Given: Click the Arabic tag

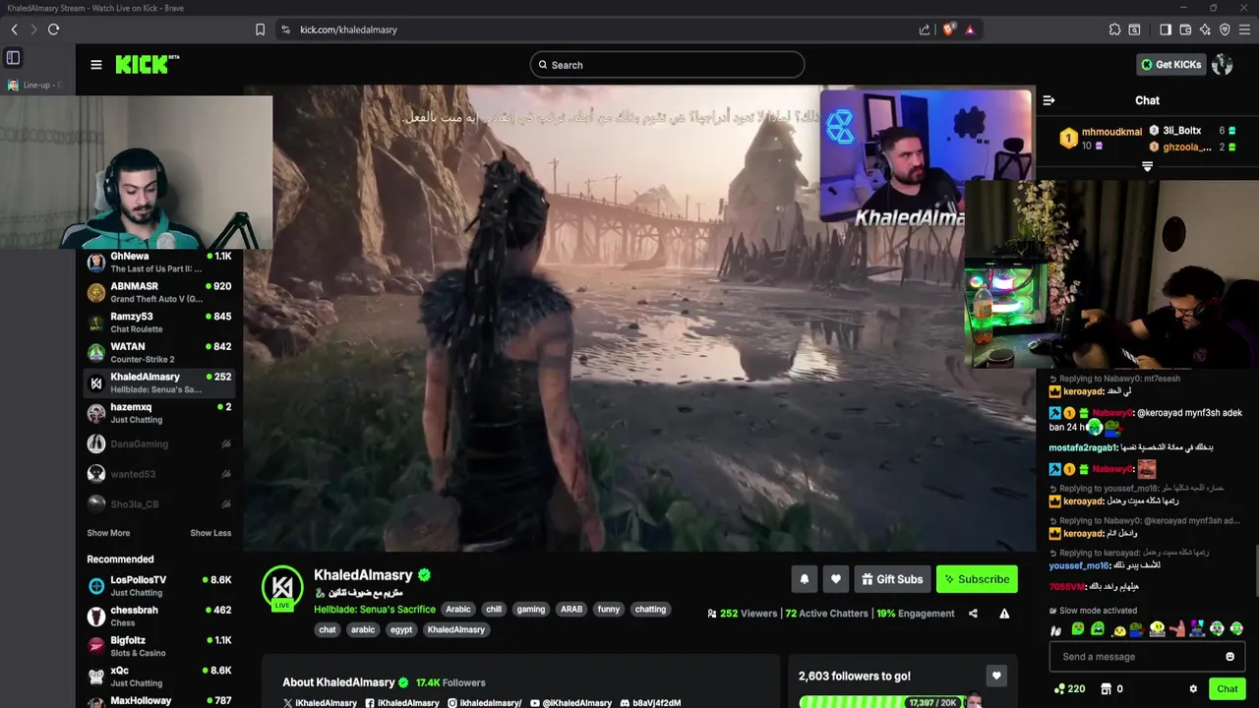Looking at the screenshot, I should (x=458, y=610).
